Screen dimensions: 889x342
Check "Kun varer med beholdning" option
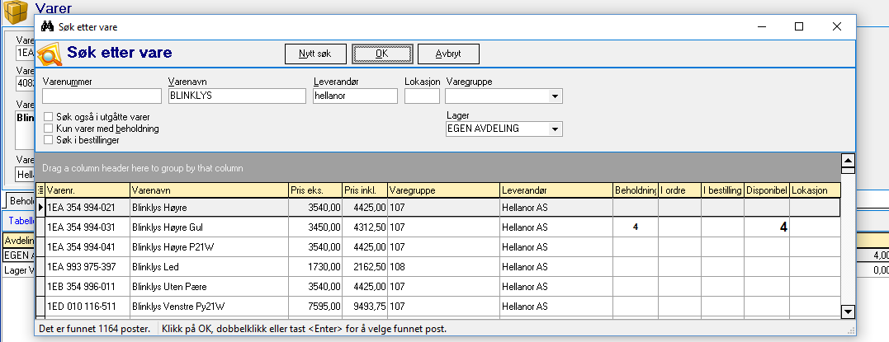(50, 129)
